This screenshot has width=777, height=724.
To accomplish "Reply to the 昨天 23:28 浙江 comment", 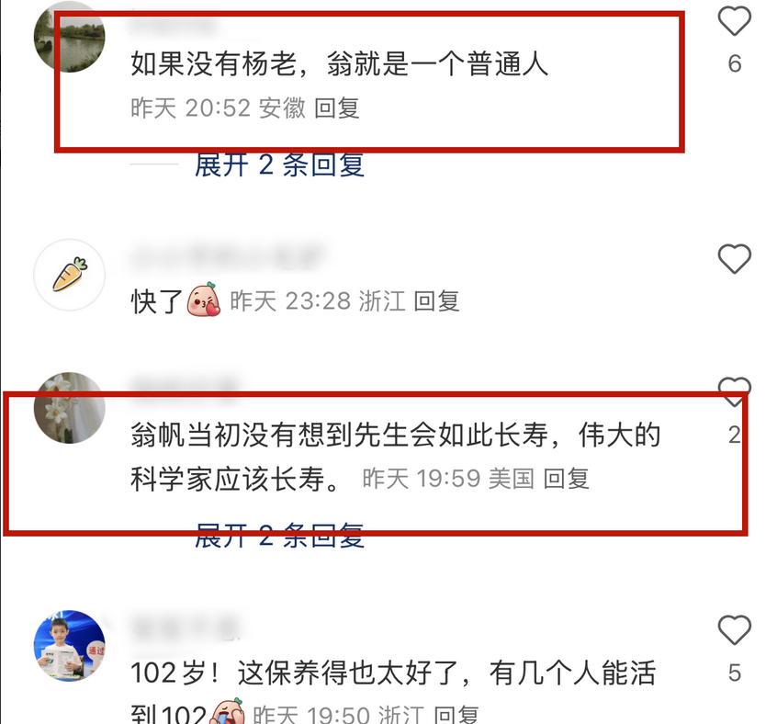I will pyautogui.click(x=436, y=300).
